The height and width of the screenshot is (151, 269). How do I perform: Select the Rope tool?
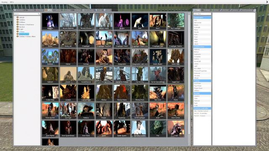(x=202, y=37)
